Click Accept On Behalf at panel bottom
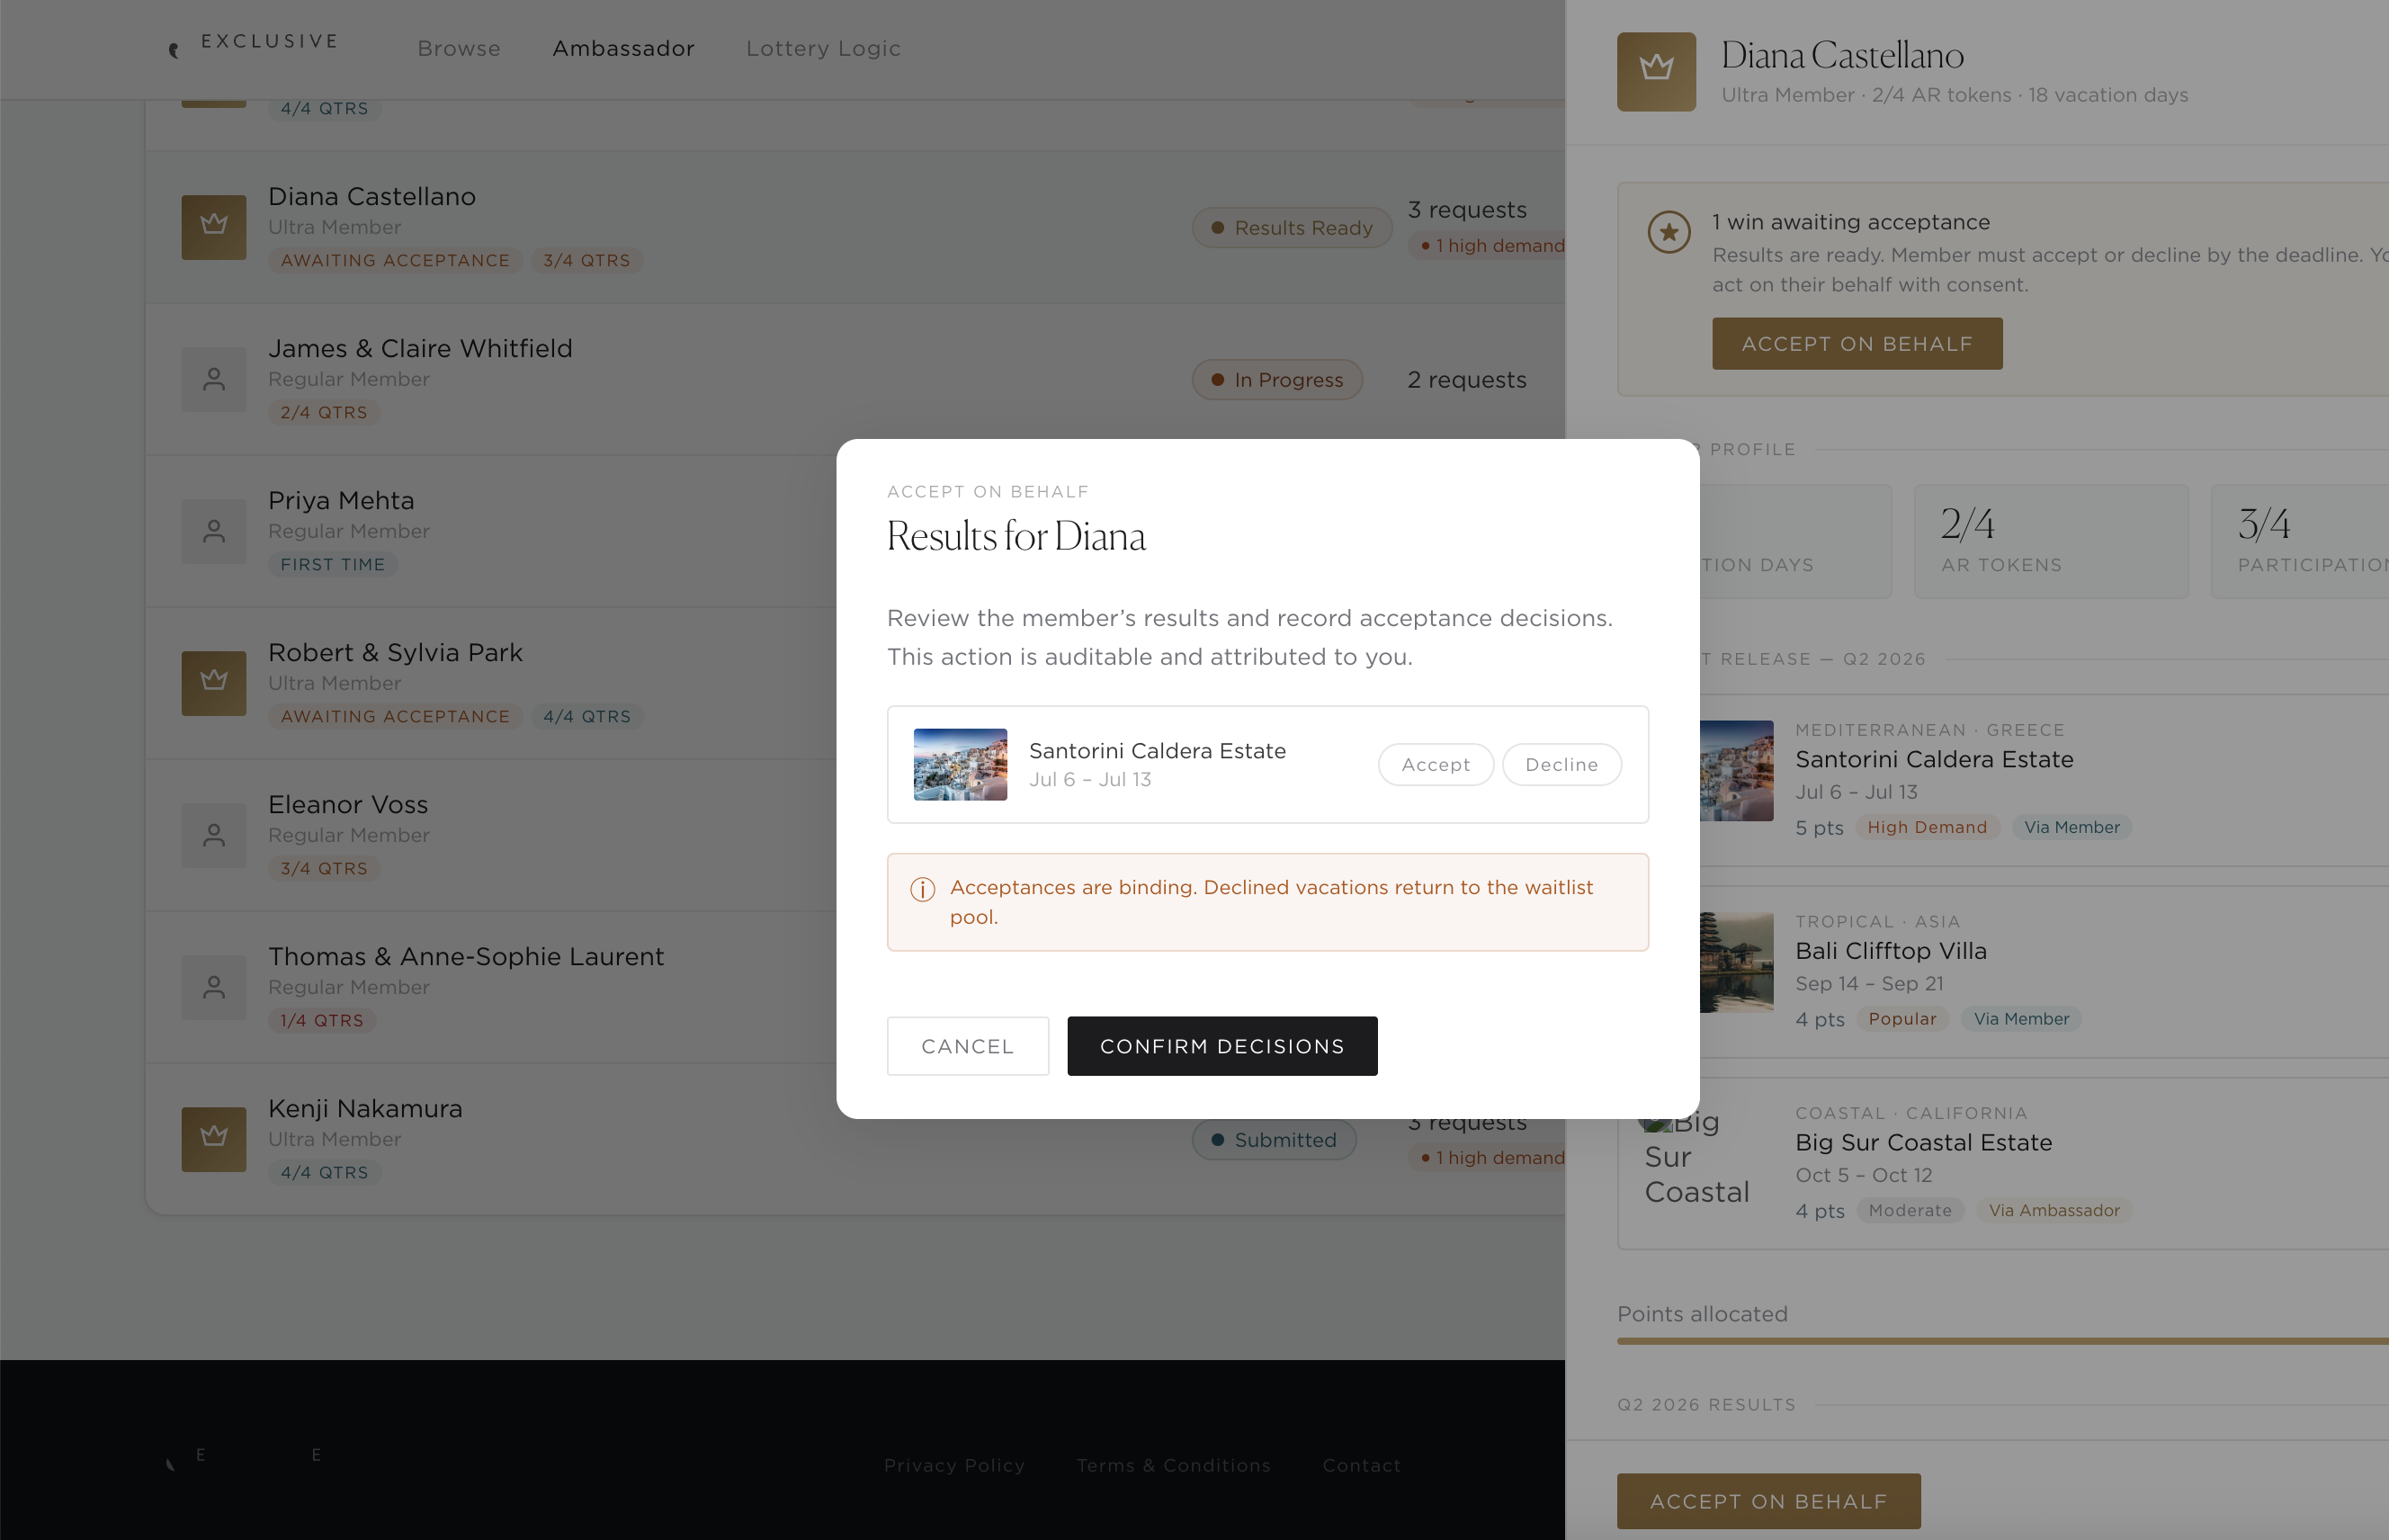Screen dimensions: 2389x1540 (x=1768, y=1501)
